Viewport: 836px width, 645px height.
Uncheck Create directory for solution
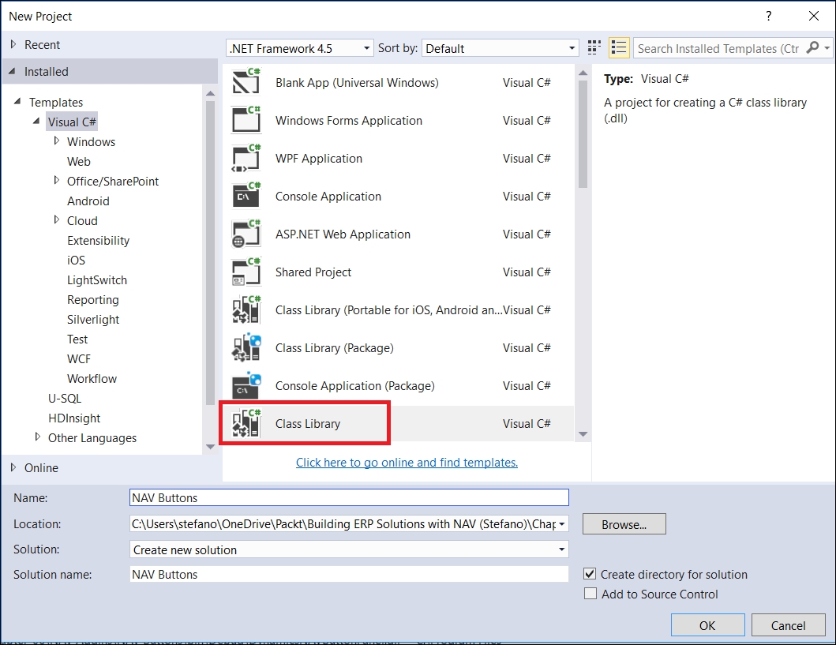tap(590, 574)
